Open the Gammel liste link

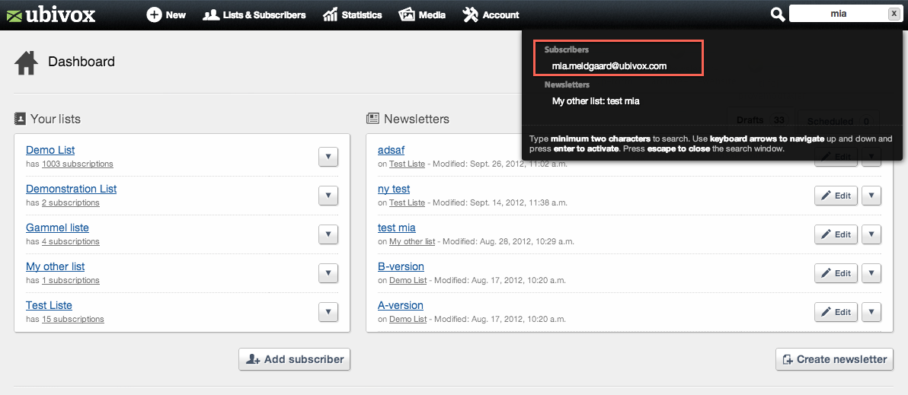click(57, 228)
